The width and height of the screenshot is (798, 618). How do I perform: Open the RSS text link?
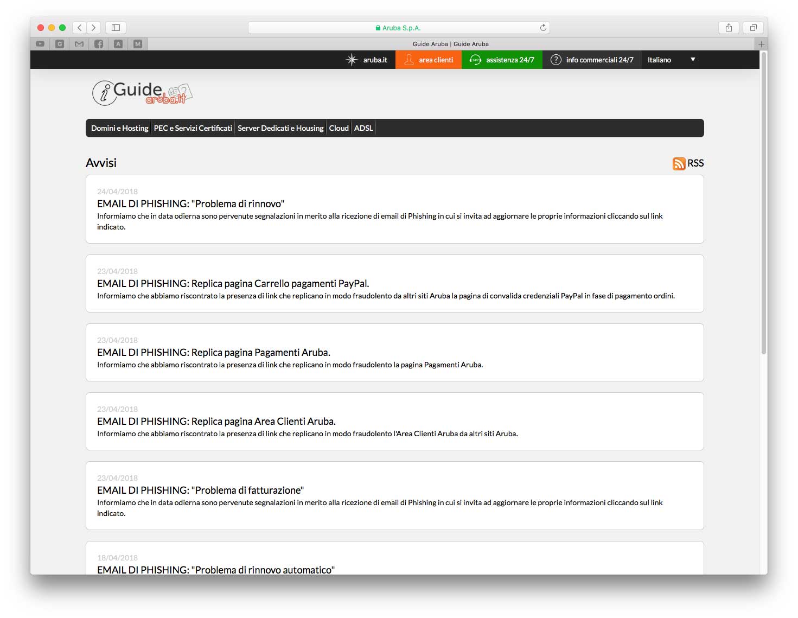tap(695, 163)
